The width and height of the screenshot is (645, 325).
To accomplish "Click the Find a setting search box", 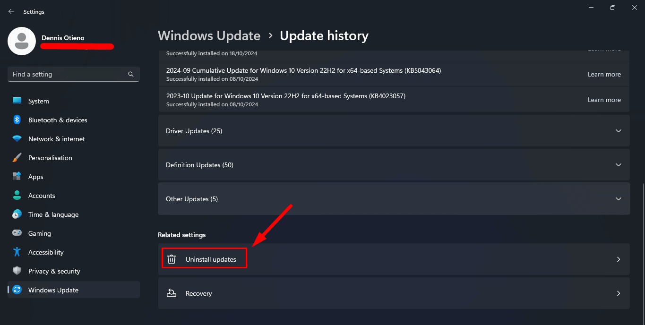I will click(x=73, y=74).
